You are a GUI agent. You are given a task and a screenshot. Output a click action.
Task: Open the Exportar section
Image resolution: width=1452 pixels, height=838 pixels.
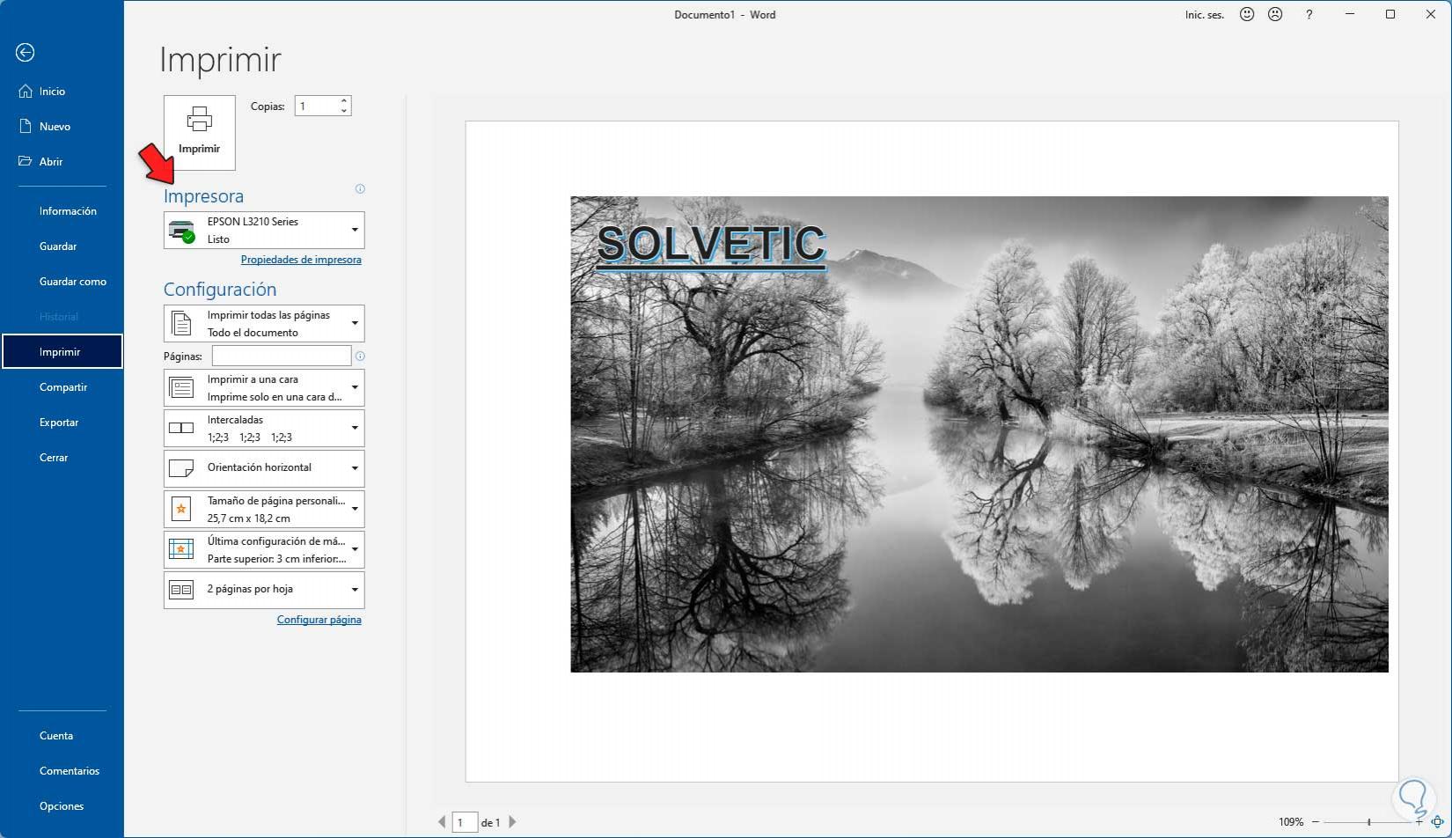point(59,423)
